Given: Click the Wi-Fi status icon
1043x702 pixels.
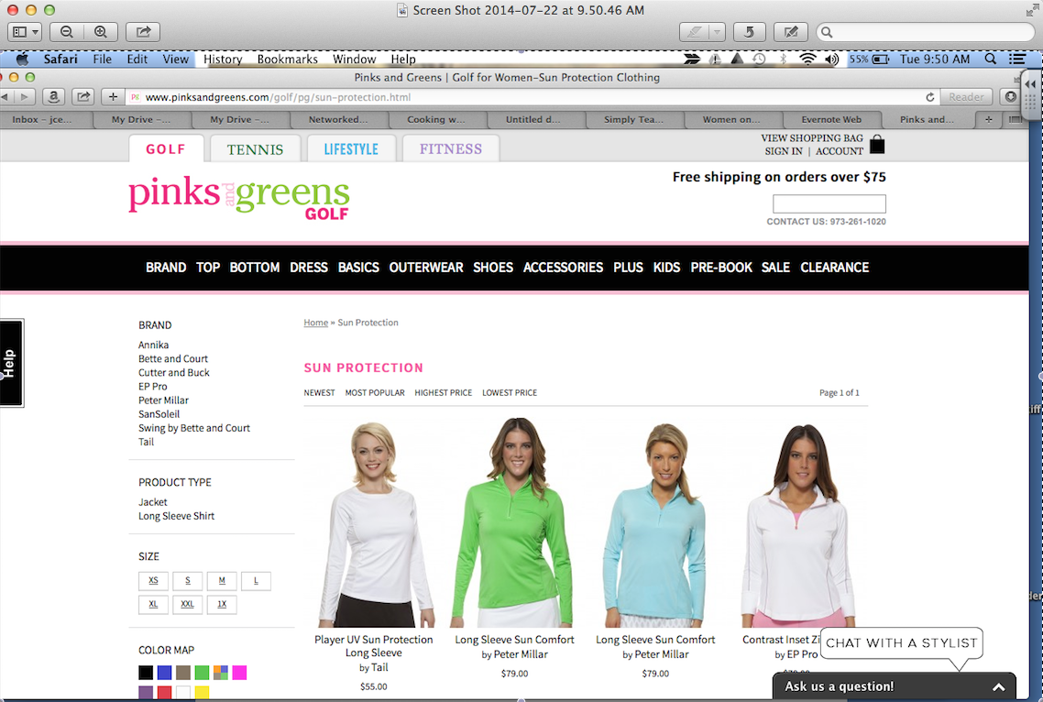Looking at the screenshot, I should click(x=807, y=60).
